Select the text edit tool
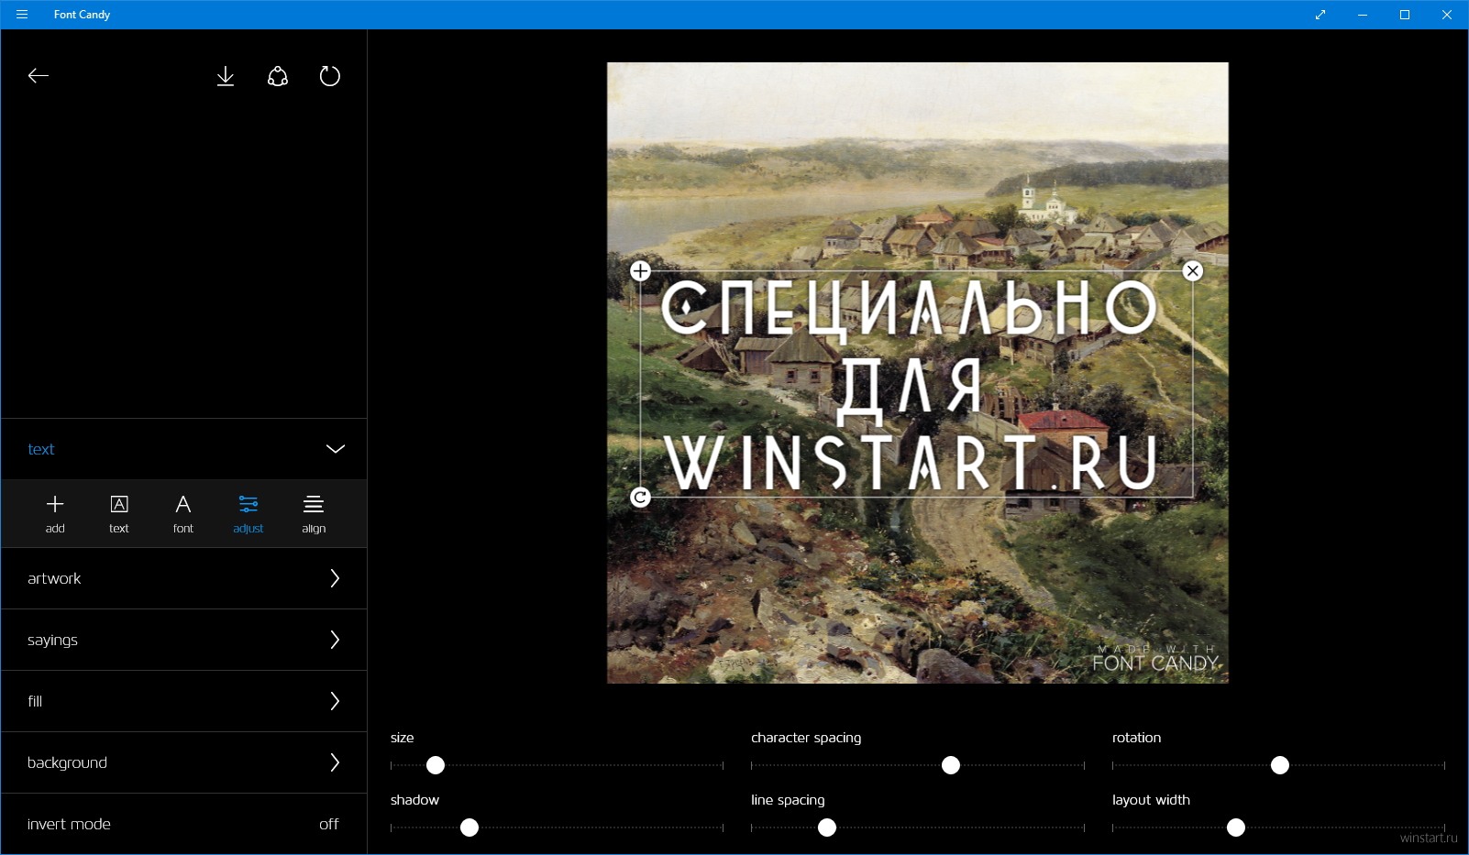Image resolution: width=1469 pixels, height=855 pixels. pos(119,514)
